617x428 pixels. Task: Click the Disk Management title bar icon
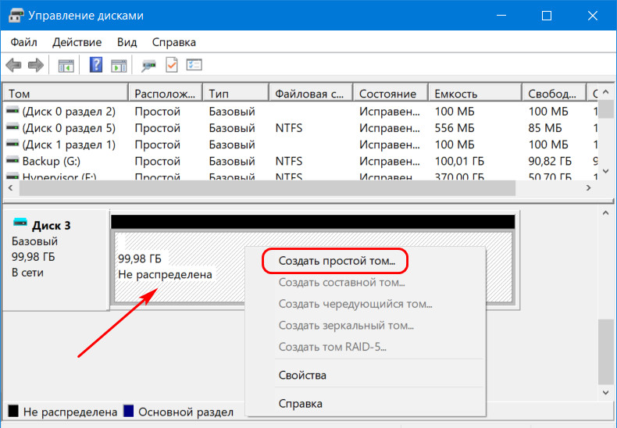click(x=16, y=16)
